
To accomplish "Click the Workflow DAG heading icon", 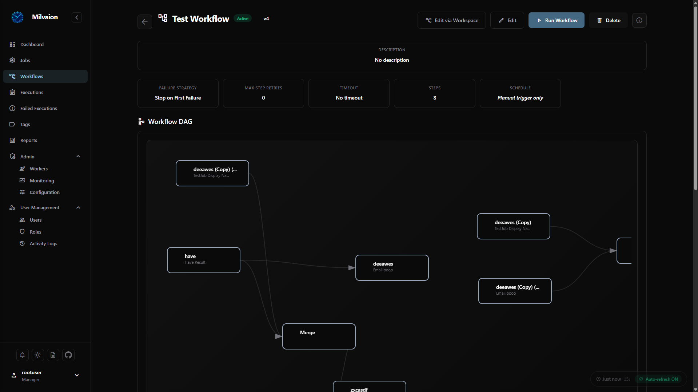I will pos(141,122).
